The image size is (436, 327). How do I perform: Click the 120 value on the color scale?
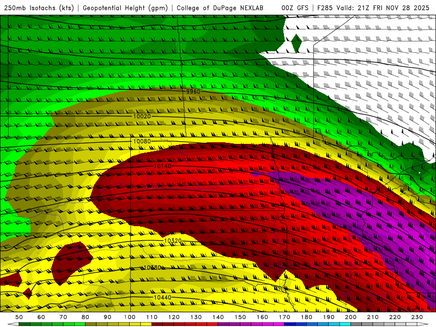click(174, 317)
